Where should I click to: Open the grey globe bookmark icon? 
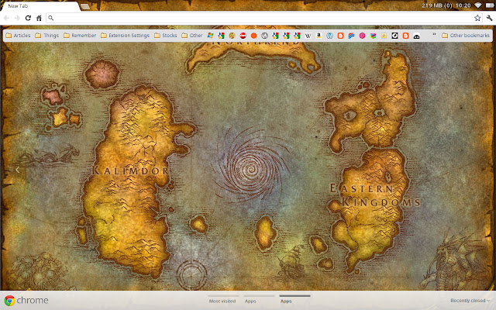pos(264,36)
